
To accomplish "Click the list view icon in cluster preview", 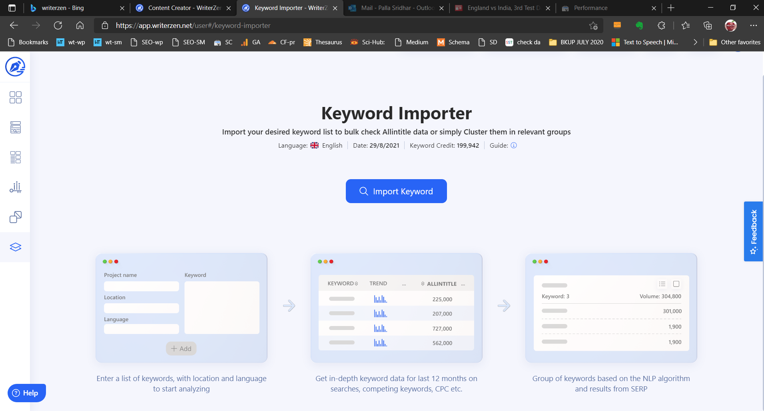I will coord(662,284).
